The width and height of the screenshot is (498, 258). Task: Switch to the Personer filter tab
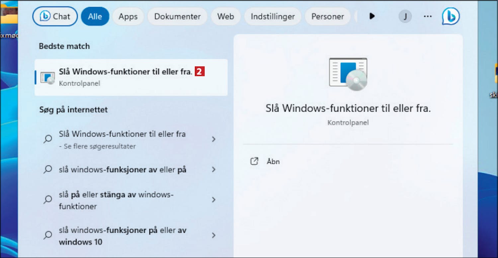click(328, 16)
